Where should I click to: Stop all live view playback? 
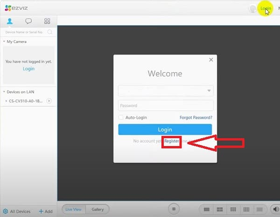click(174, 209)
